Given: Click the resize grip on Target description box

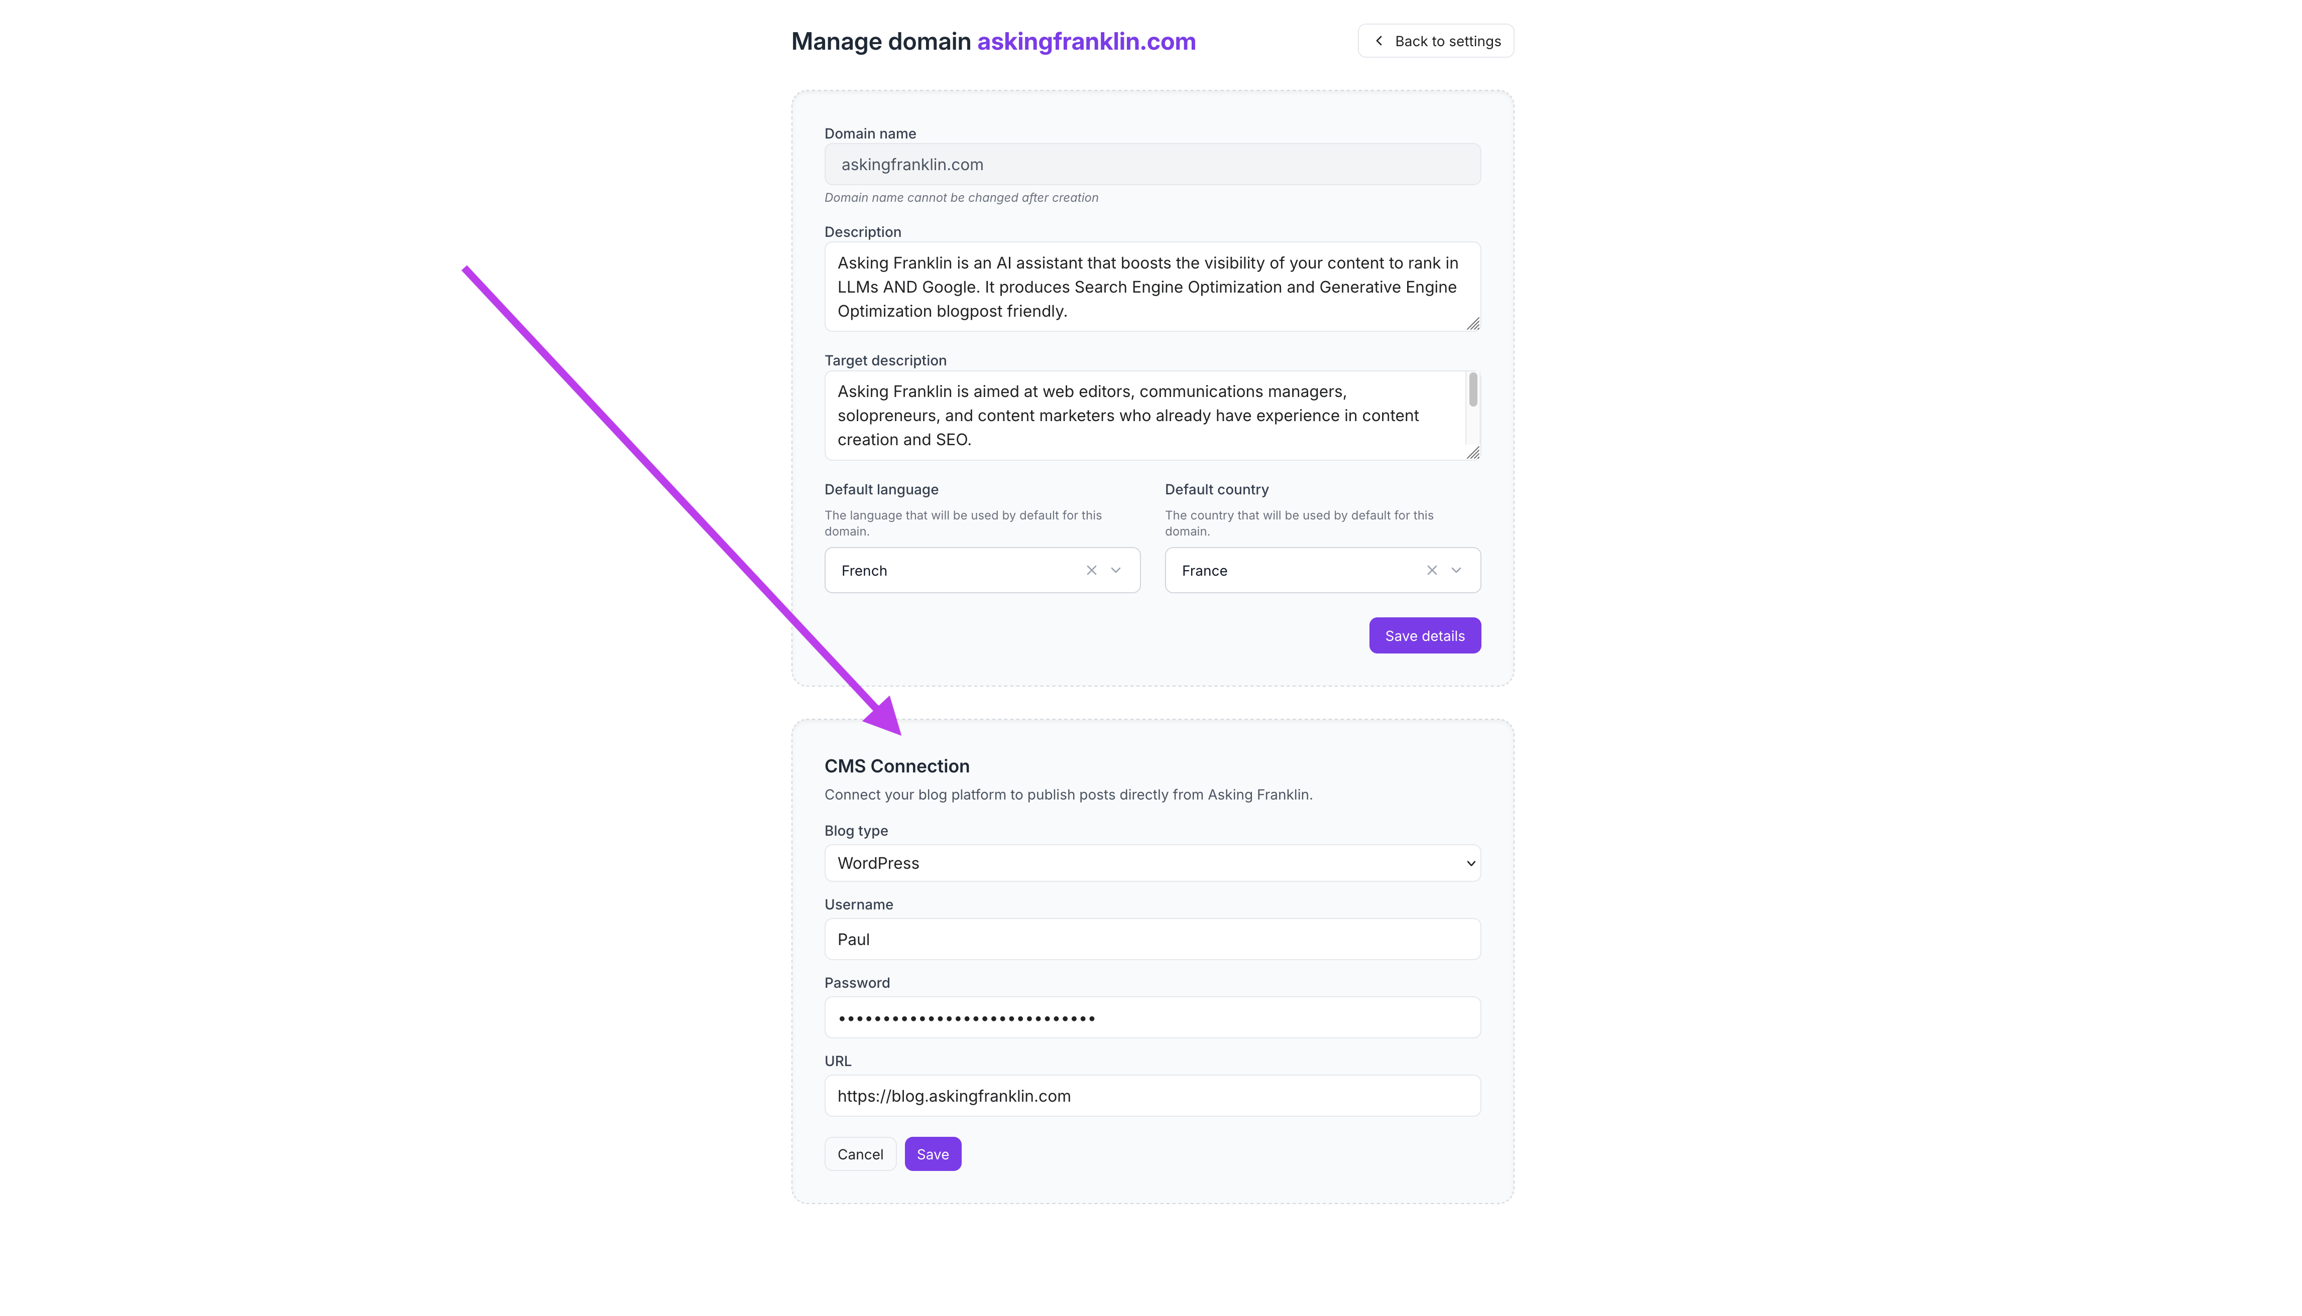Looking at the screenshot, I should 1472,454.
